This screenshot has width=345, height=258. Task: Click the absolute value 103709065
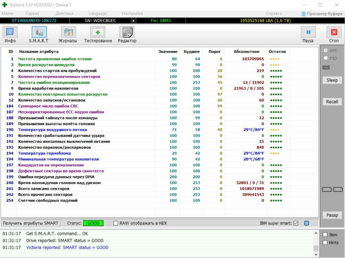253,59
